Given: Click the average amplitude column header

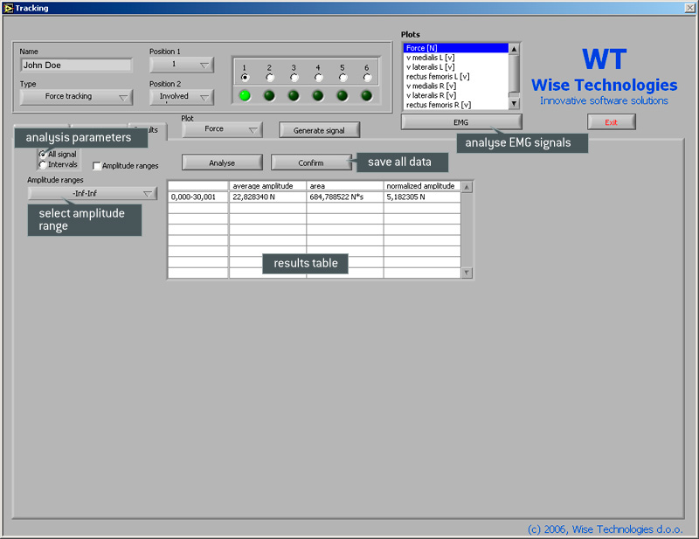Looking at the screenshot, I should pos(267,186).
